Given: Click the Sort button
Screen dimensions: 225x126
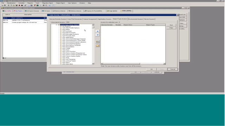Looking at the screenshot, I should point(171,25).
